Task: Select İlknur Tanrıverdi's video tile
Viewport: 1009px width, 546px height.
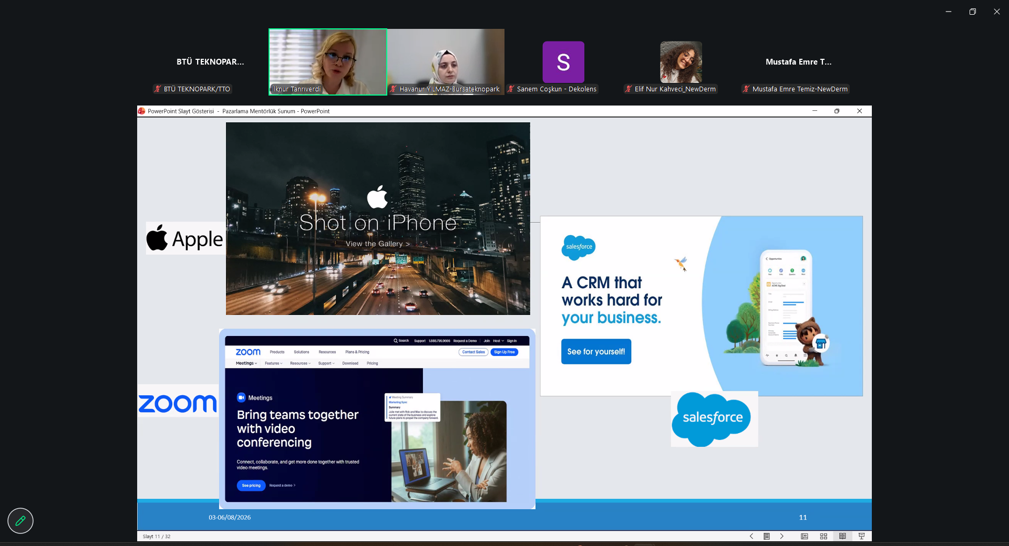Action: [328, 62]
